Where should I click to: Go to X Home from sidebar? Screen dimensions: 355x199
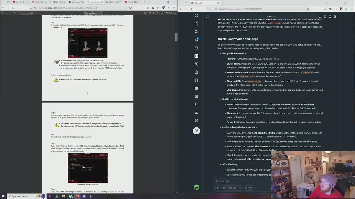(196, 24)
